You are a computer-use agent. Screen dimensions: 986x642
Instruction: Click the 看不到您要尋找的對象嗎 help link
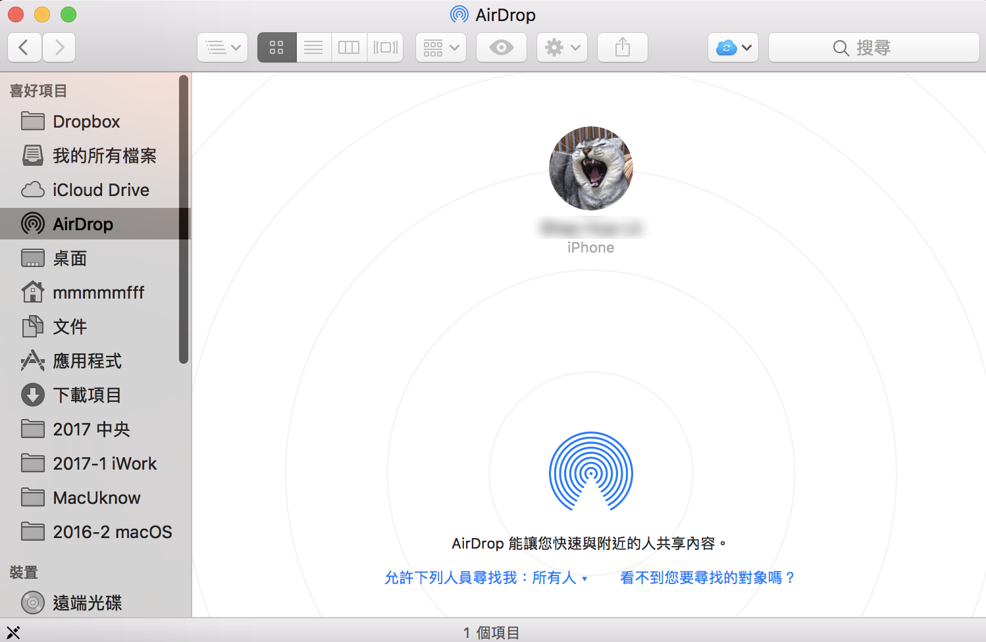click(708, 578)
